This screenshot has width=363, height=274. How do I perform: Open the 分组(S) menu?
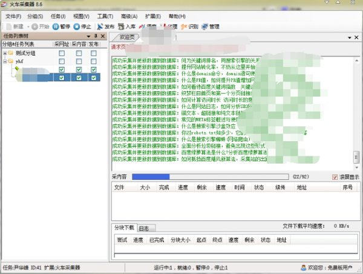35,16
